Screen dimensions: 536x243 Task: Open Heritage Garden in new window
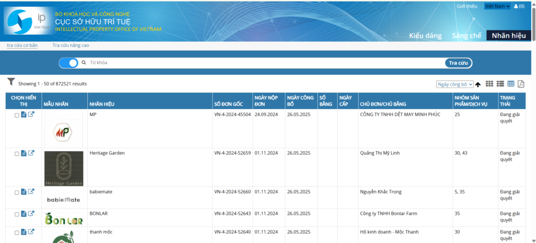pyautogui.click(x=31, y=153)
